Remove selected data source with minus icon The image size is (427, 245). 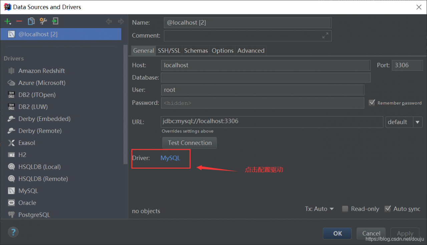[x=19, y=22]
